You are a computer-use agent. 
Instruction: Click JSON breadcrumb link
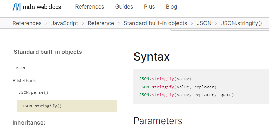pos(204,23)
